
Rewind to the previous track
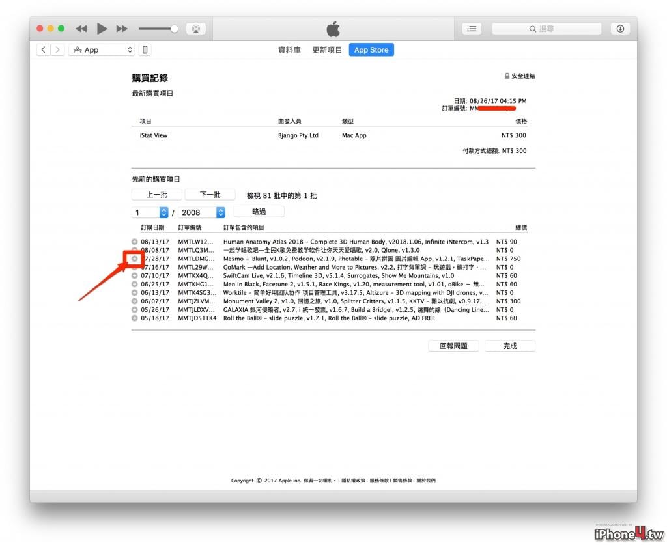click(81, 29)
